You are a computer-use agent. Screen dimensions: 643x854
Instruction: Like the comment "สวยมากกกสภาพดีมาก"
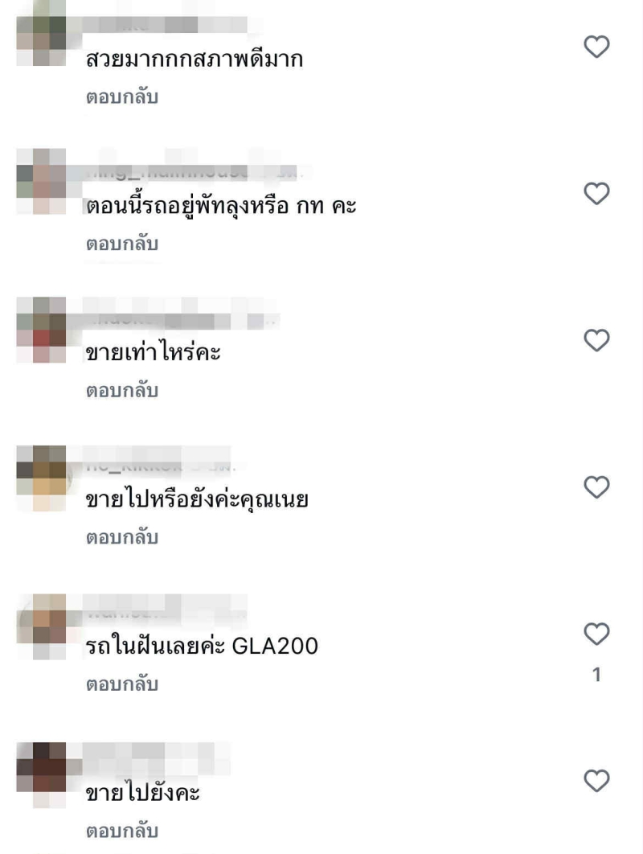[x=596, y=47]
